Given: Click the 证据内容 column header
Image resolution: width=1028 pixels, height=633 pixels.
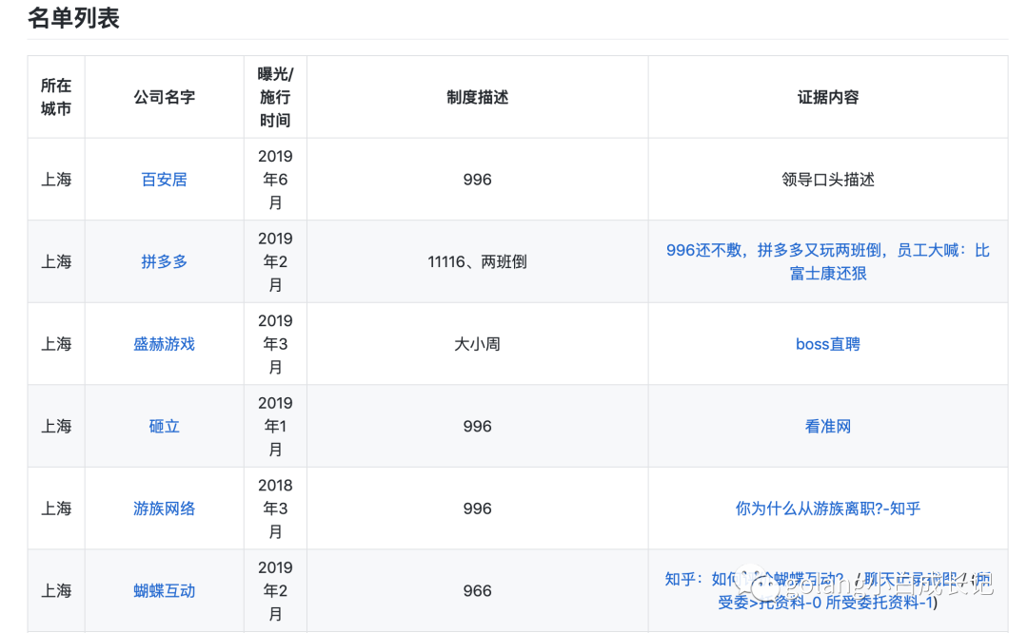Looking at the screenshot, I should [827, 97].
